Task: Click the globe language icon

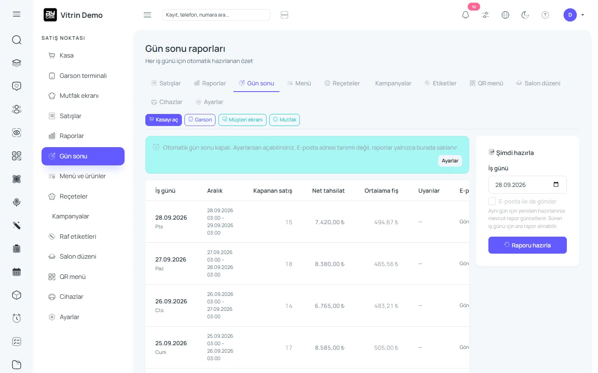Action: click(x=505, y=15)
